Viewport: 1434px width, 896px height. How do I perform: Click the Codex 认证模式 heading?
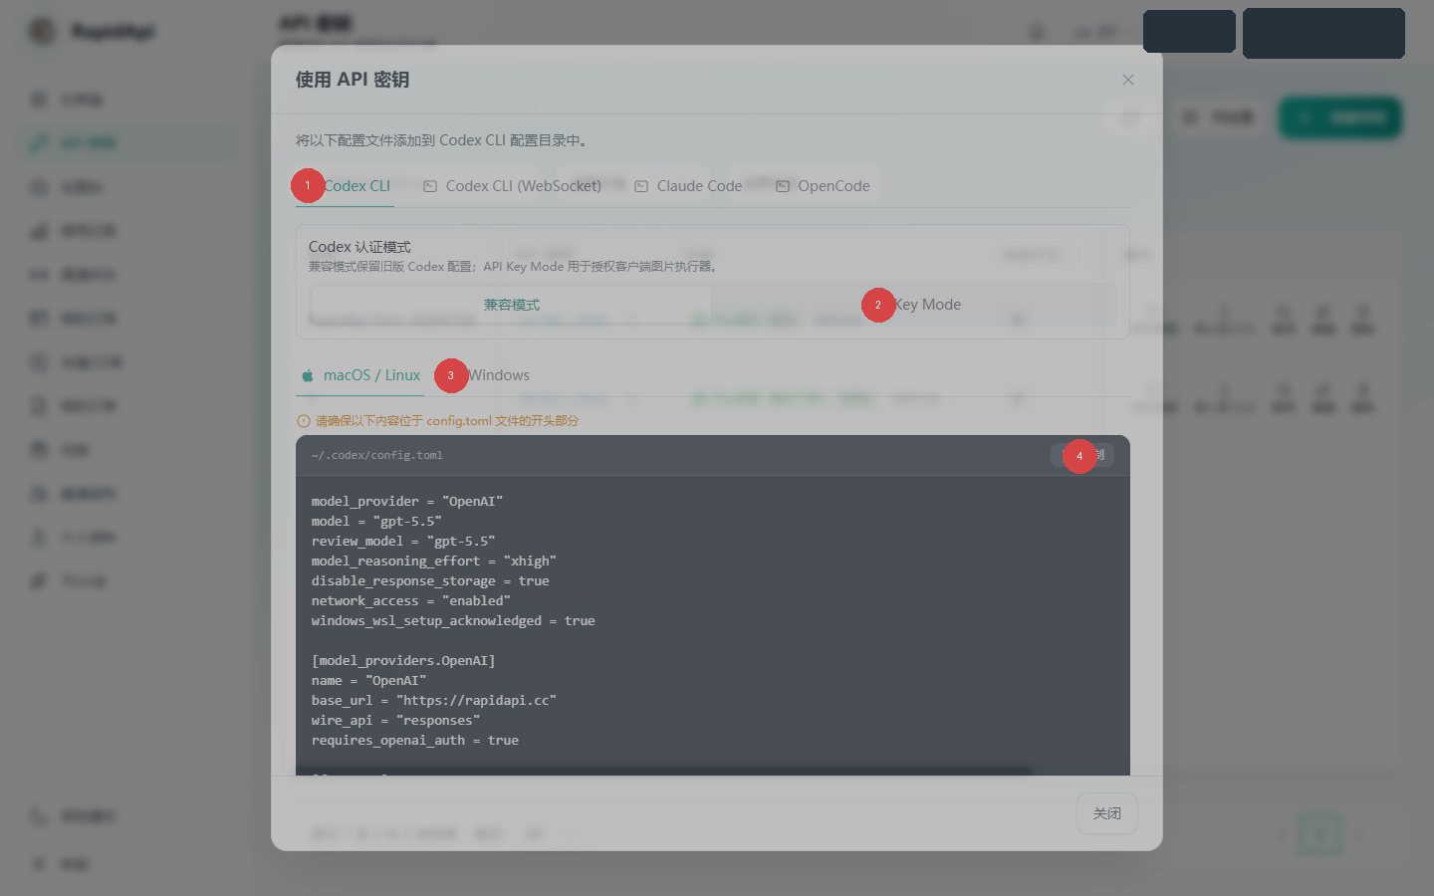click(359, 247)
